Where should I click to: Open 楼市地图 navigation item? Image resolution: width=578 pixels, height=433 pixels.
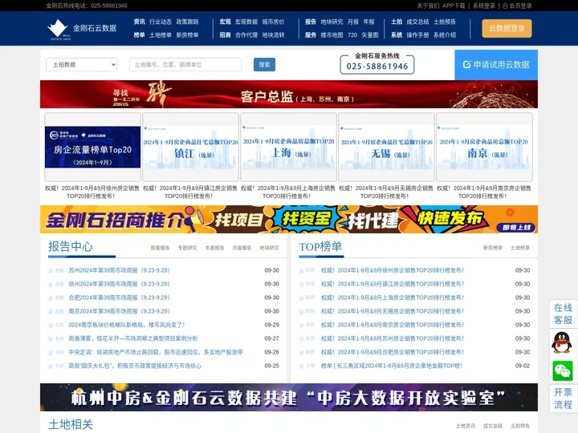pyautogui.click(x=332, y=35)
